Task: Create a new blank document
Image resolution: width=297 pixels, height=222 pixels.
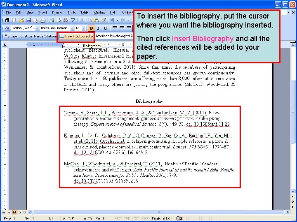Action: click(14, 20)
